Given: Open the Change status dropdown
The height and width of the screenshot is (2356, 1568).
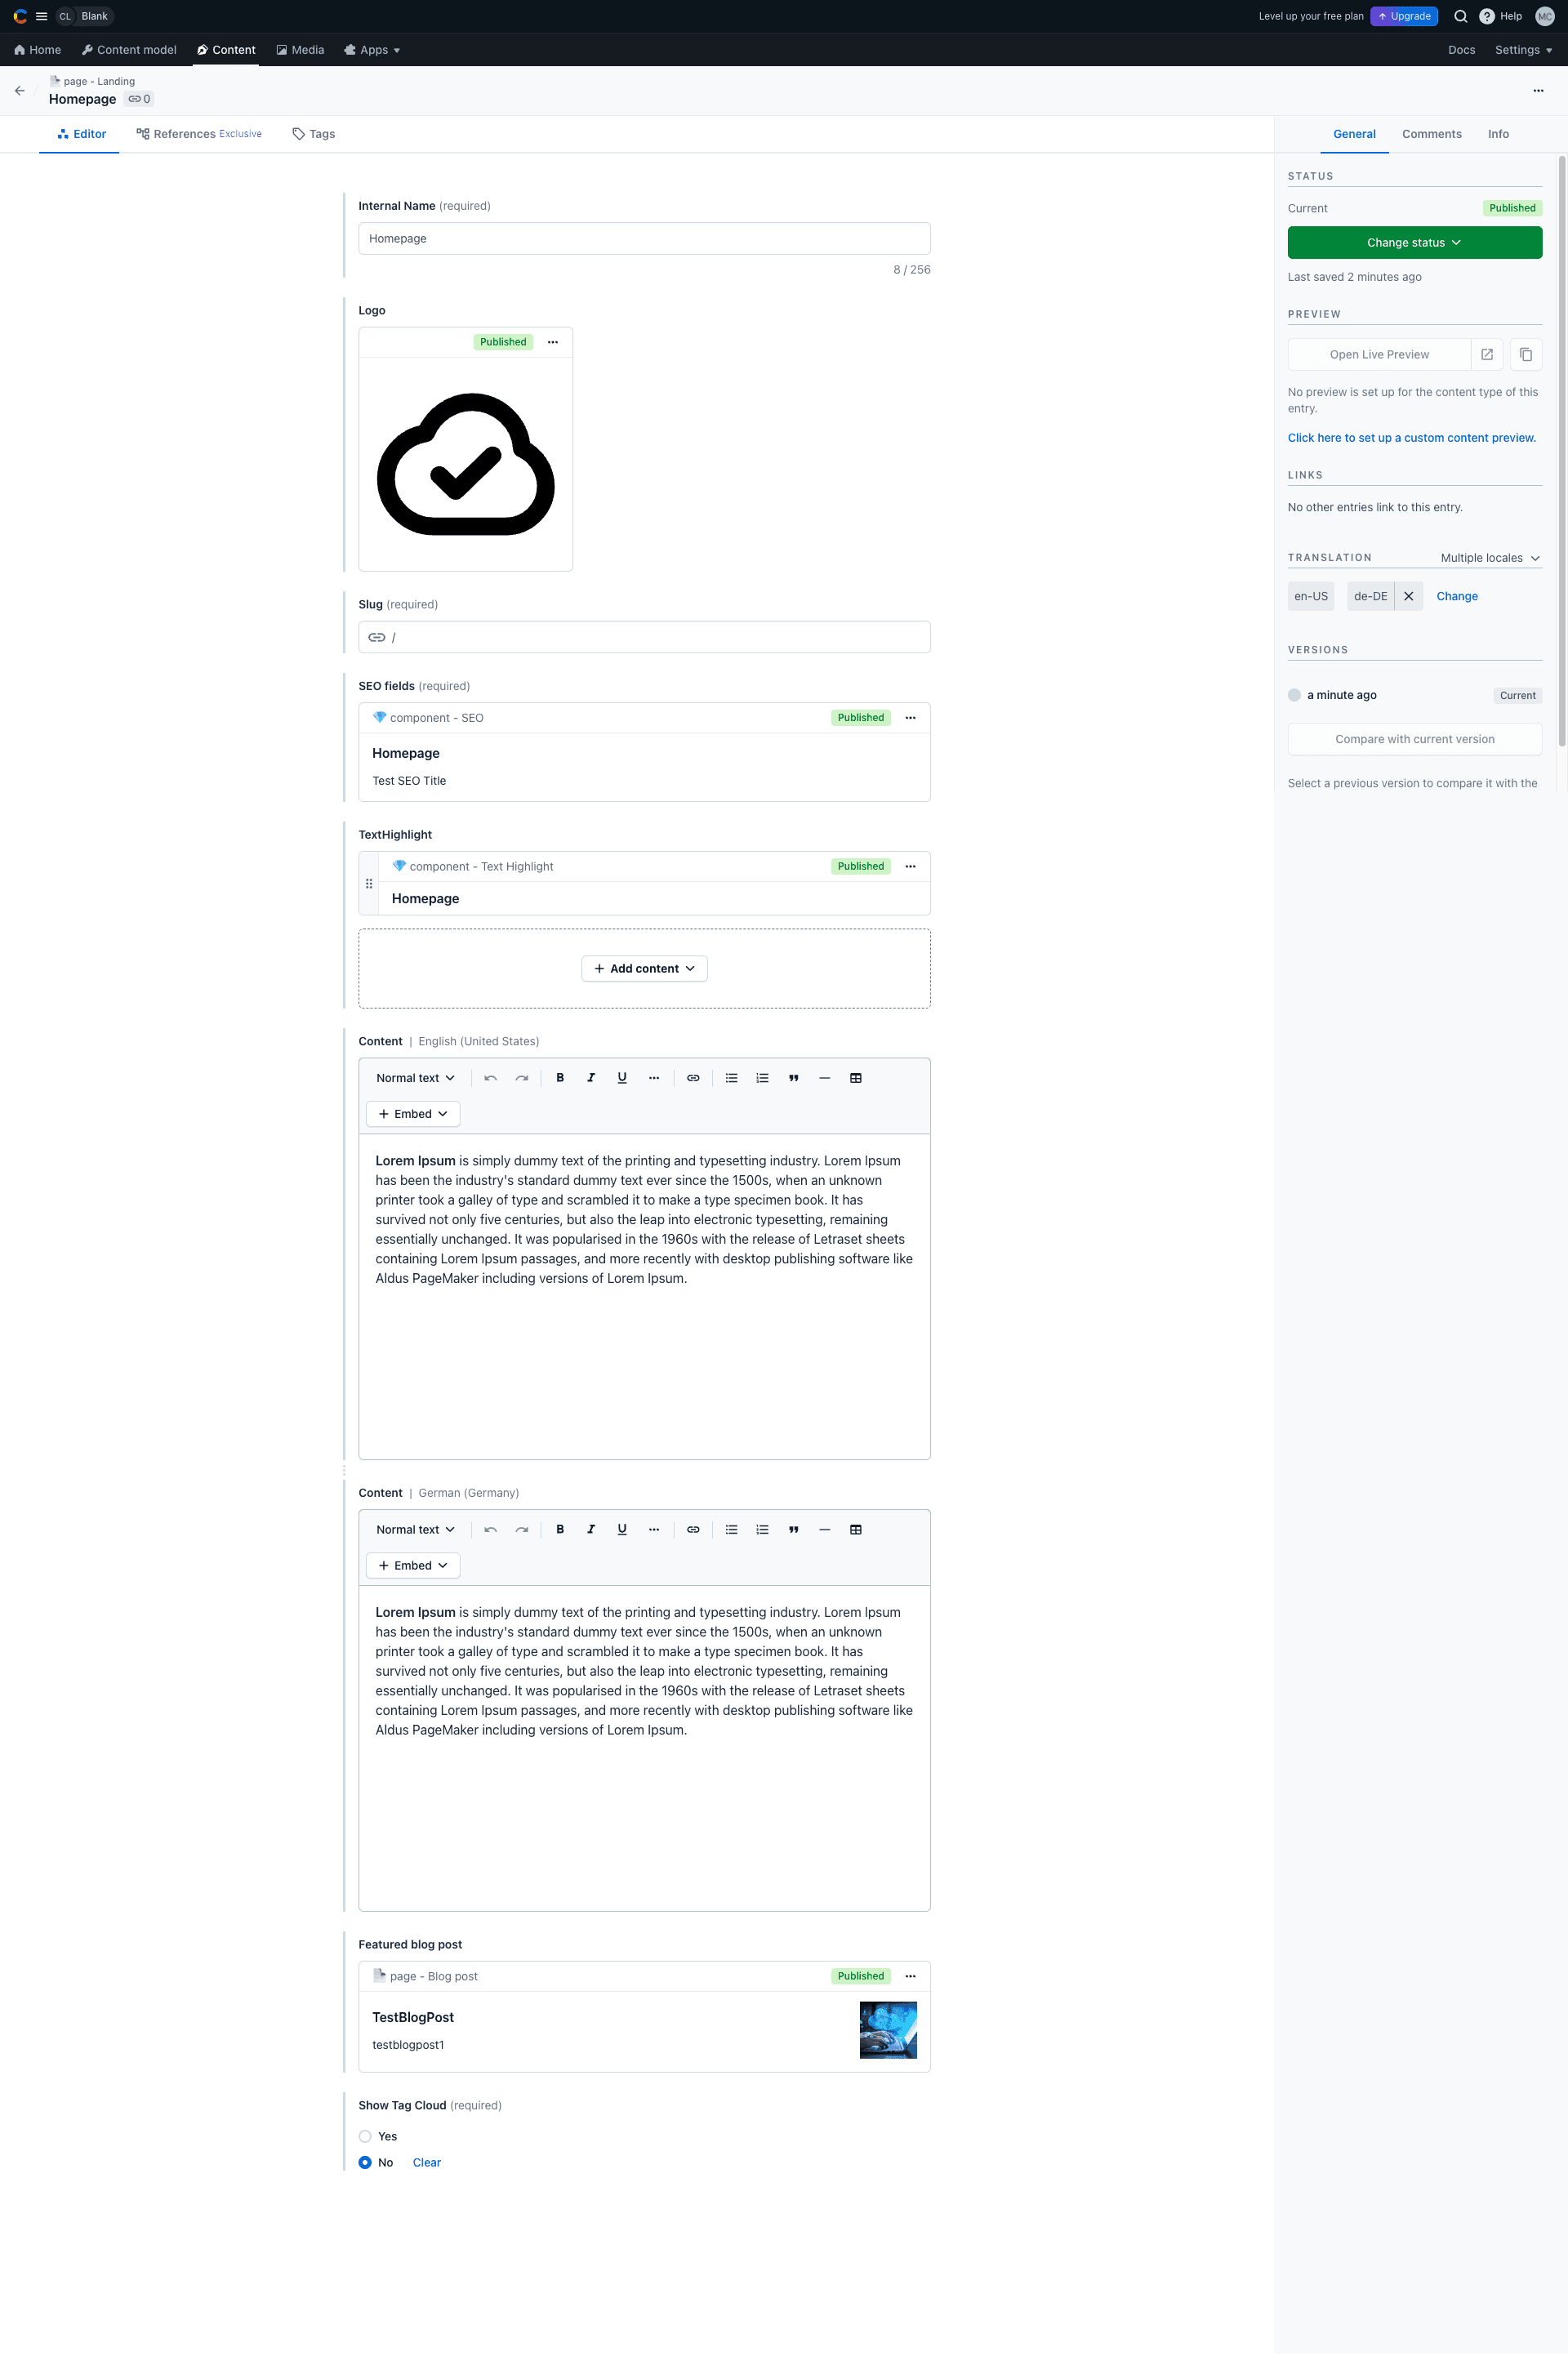Looking at the screenshot, I should (x=1414, y=242).
